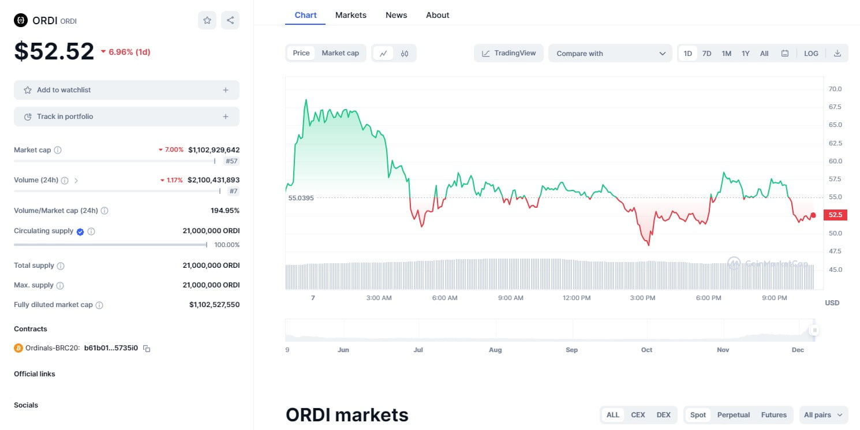This screenshot has width=860, height=430.
Task: Click info icon beside Fully diluted market cap
Action: click(99, 305)
